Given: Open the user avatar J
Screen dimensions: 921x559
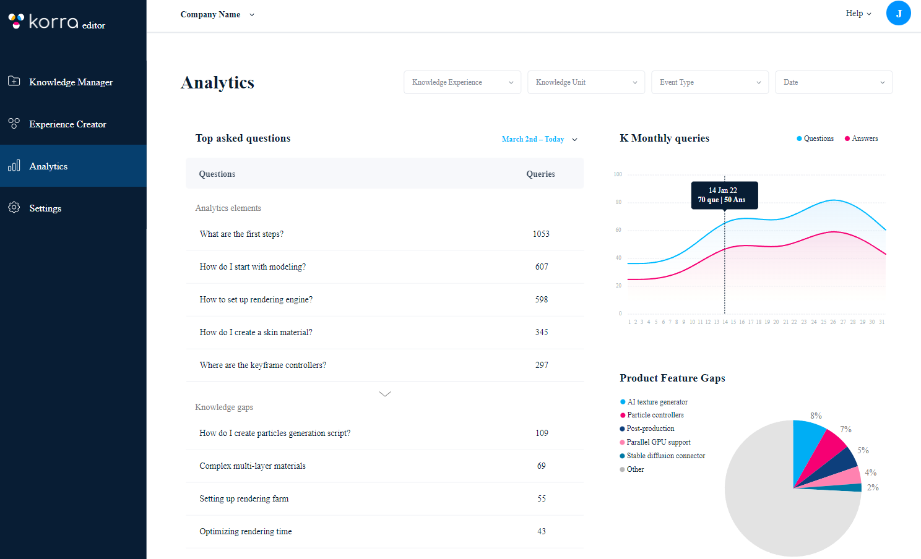Looking at the screenshot, I should tap(898, 13).
